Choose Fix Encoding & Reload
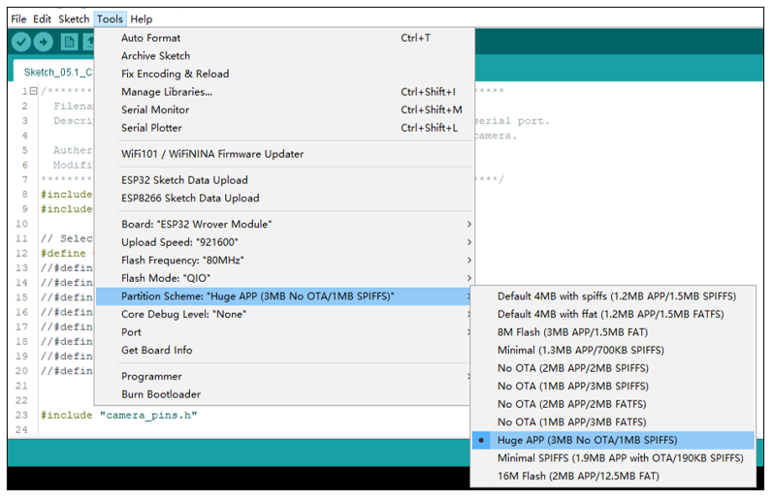The image size is (772, 498). tap(284, 74)
